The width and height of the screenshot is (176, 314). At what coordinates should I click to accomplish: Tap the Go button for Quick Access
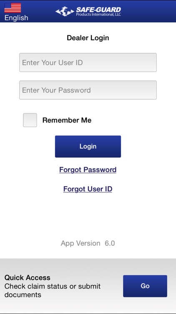(x=145, y=286)
